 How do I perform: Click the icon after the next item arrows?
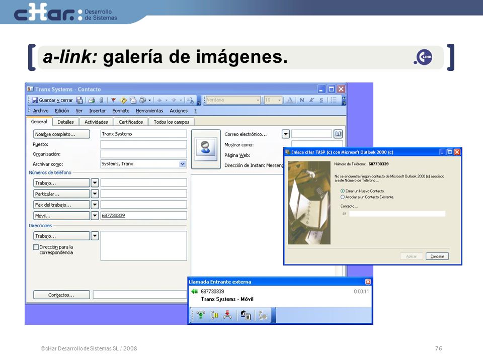pos(190,100)
